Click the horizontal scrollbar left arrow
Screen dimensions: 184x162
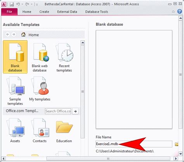coord(3,159)
